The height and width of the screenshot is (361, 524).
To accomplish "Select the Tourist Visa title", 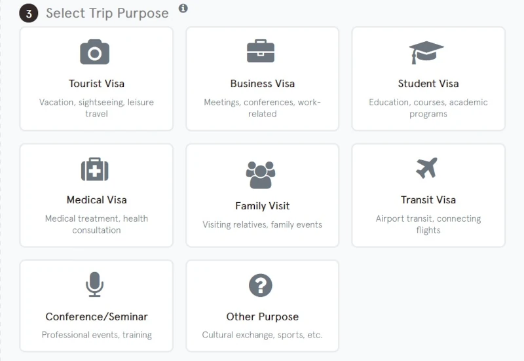I will (x=96, y=84).
